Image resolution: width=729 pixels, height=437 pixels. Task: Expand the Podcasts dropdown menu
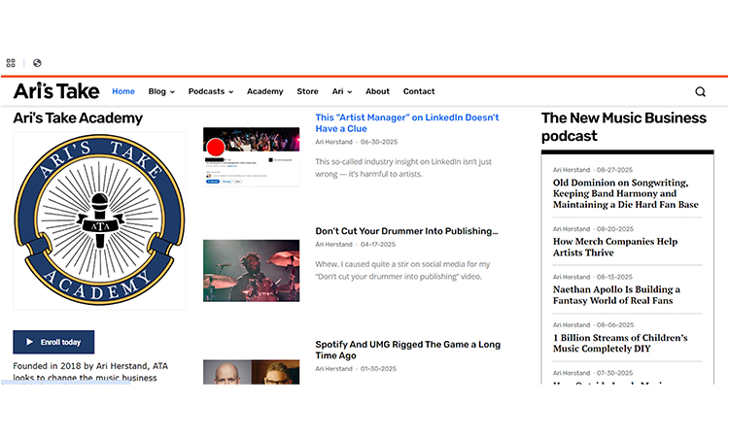(x=211, y=91)
